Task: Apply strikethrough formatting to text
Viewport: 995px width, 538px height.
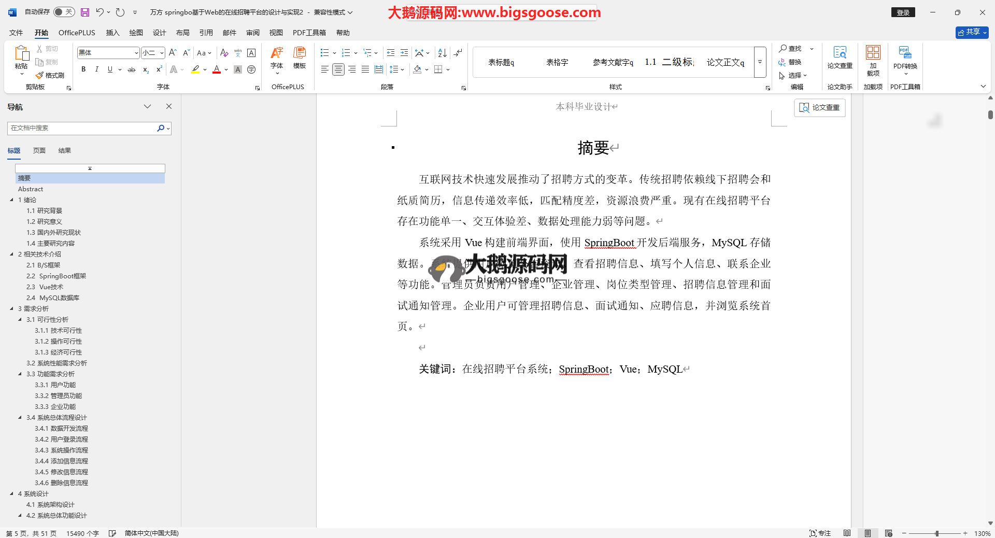Action: [132, 69]
